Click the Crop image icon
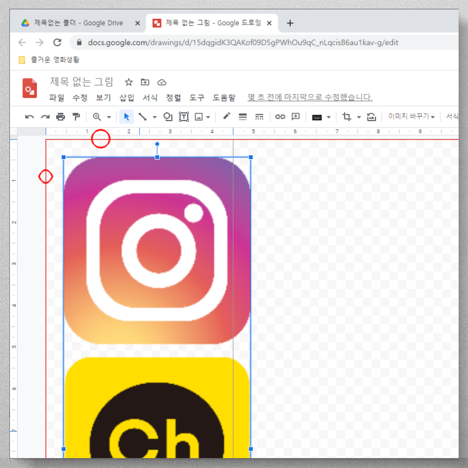 tap(346, 116)
